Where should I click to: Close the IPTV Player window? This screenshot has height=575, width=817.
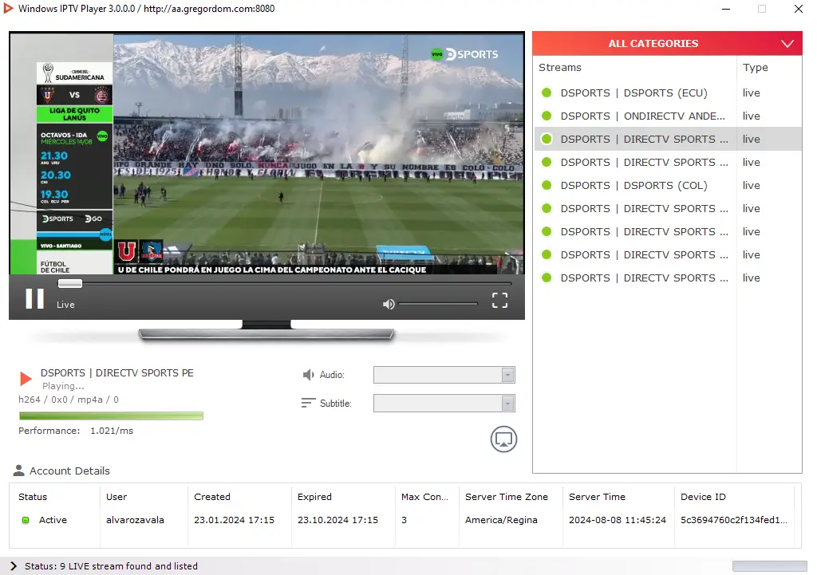point(798,9)
